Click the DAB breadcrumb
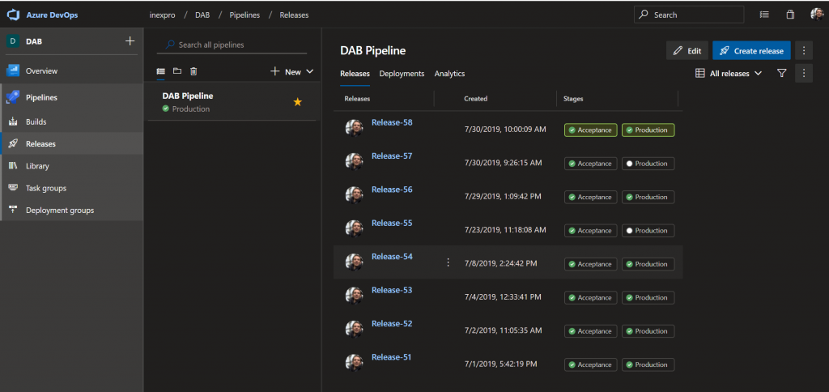The height and width of the screenshot is (392, 829). tap(202, 15)
